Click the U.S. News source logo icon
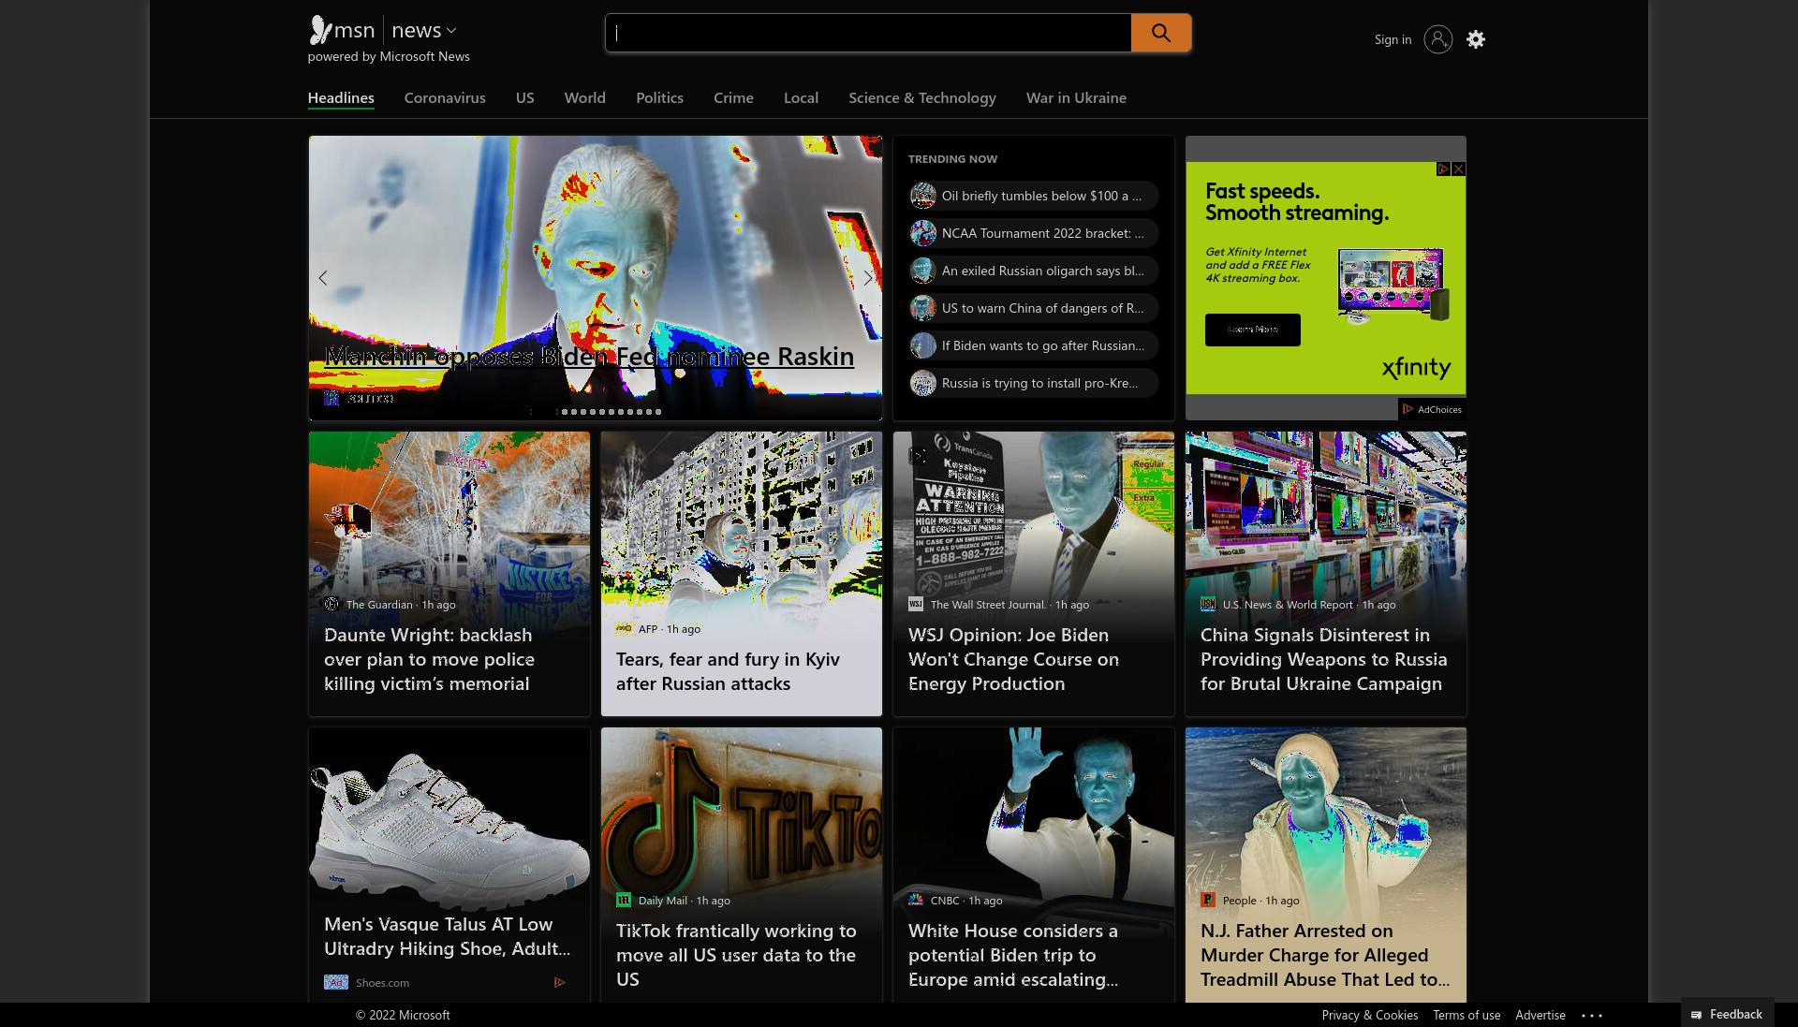This screenshot has width=1798, height=1027. pyautogui.click(x=1208, y=605)
